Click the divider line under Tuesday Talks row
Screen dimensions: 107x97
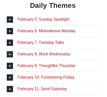pos(53,48)
